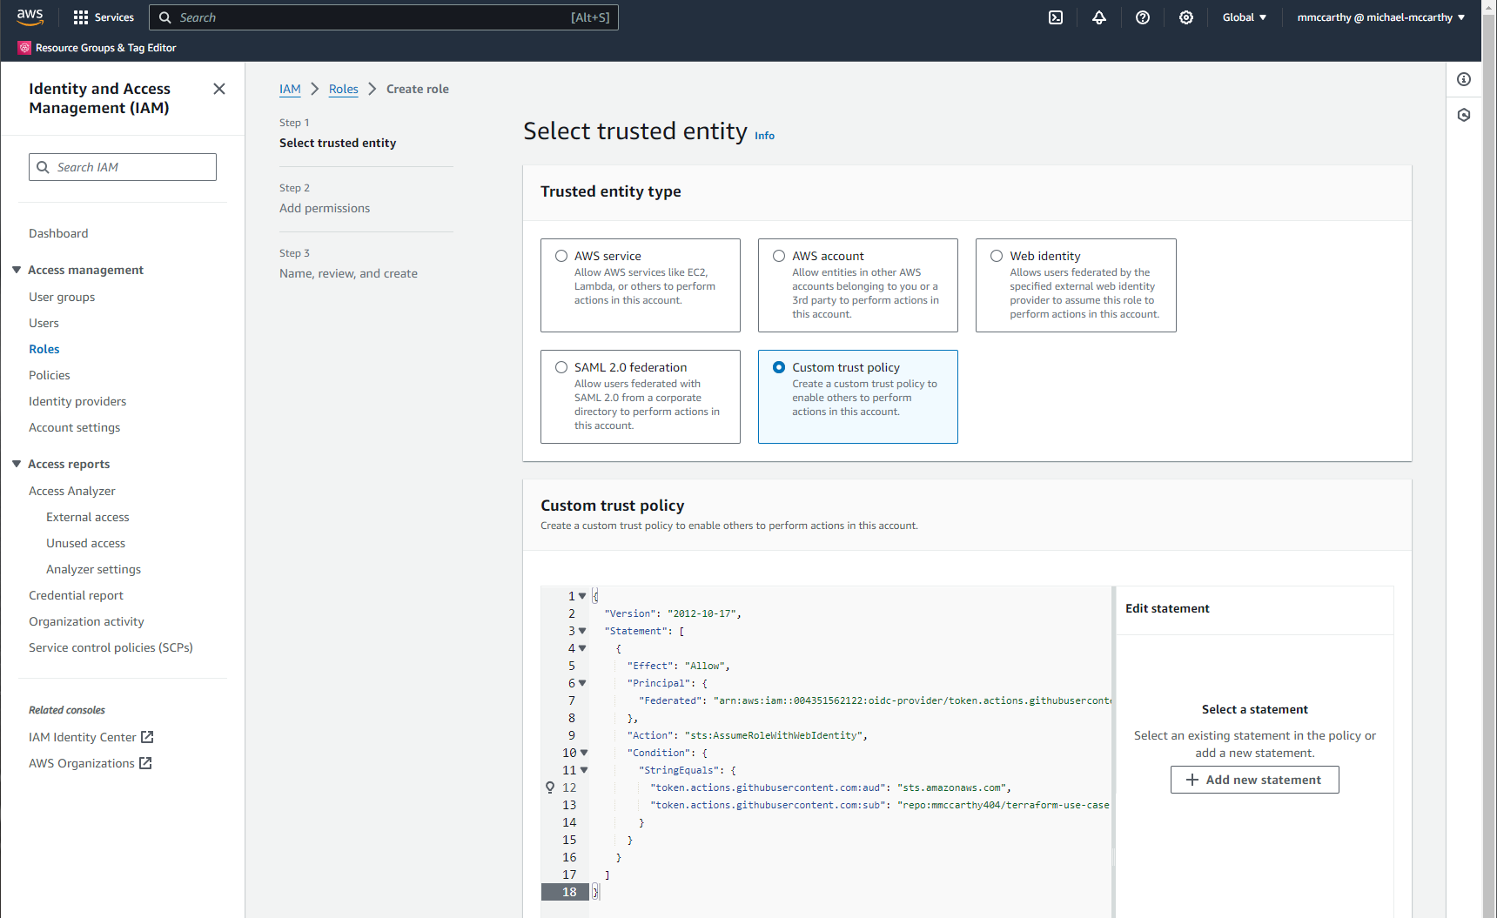
Task: Select the Web identity radio button
Action: point(997,256)
